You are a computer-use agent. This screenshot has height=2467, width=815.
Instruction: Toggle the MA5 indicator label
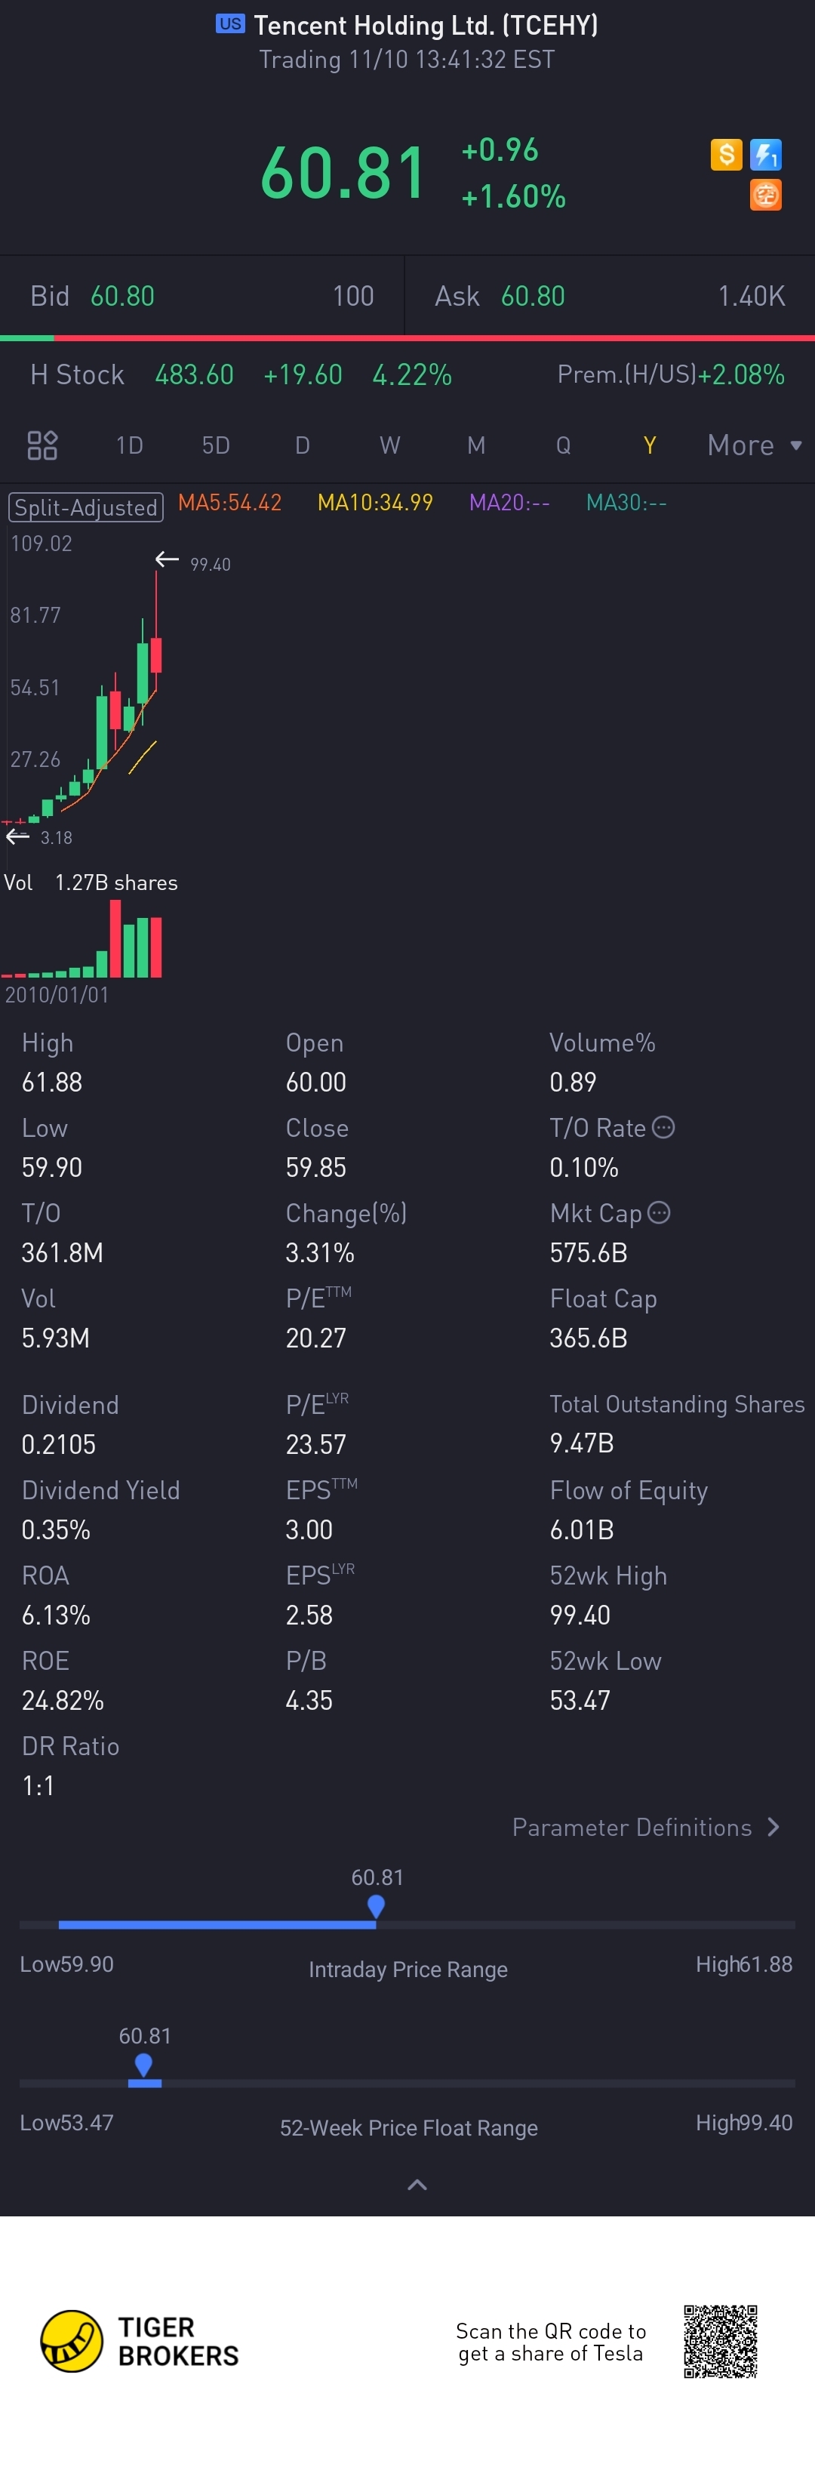point(230,503)
